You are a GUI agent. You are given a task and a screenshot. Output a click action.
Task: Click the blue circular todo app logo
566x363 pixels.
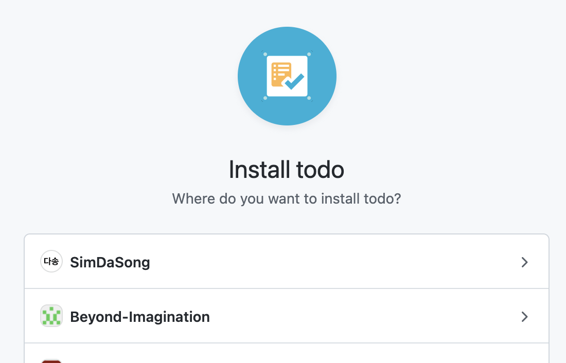point(287,76)
